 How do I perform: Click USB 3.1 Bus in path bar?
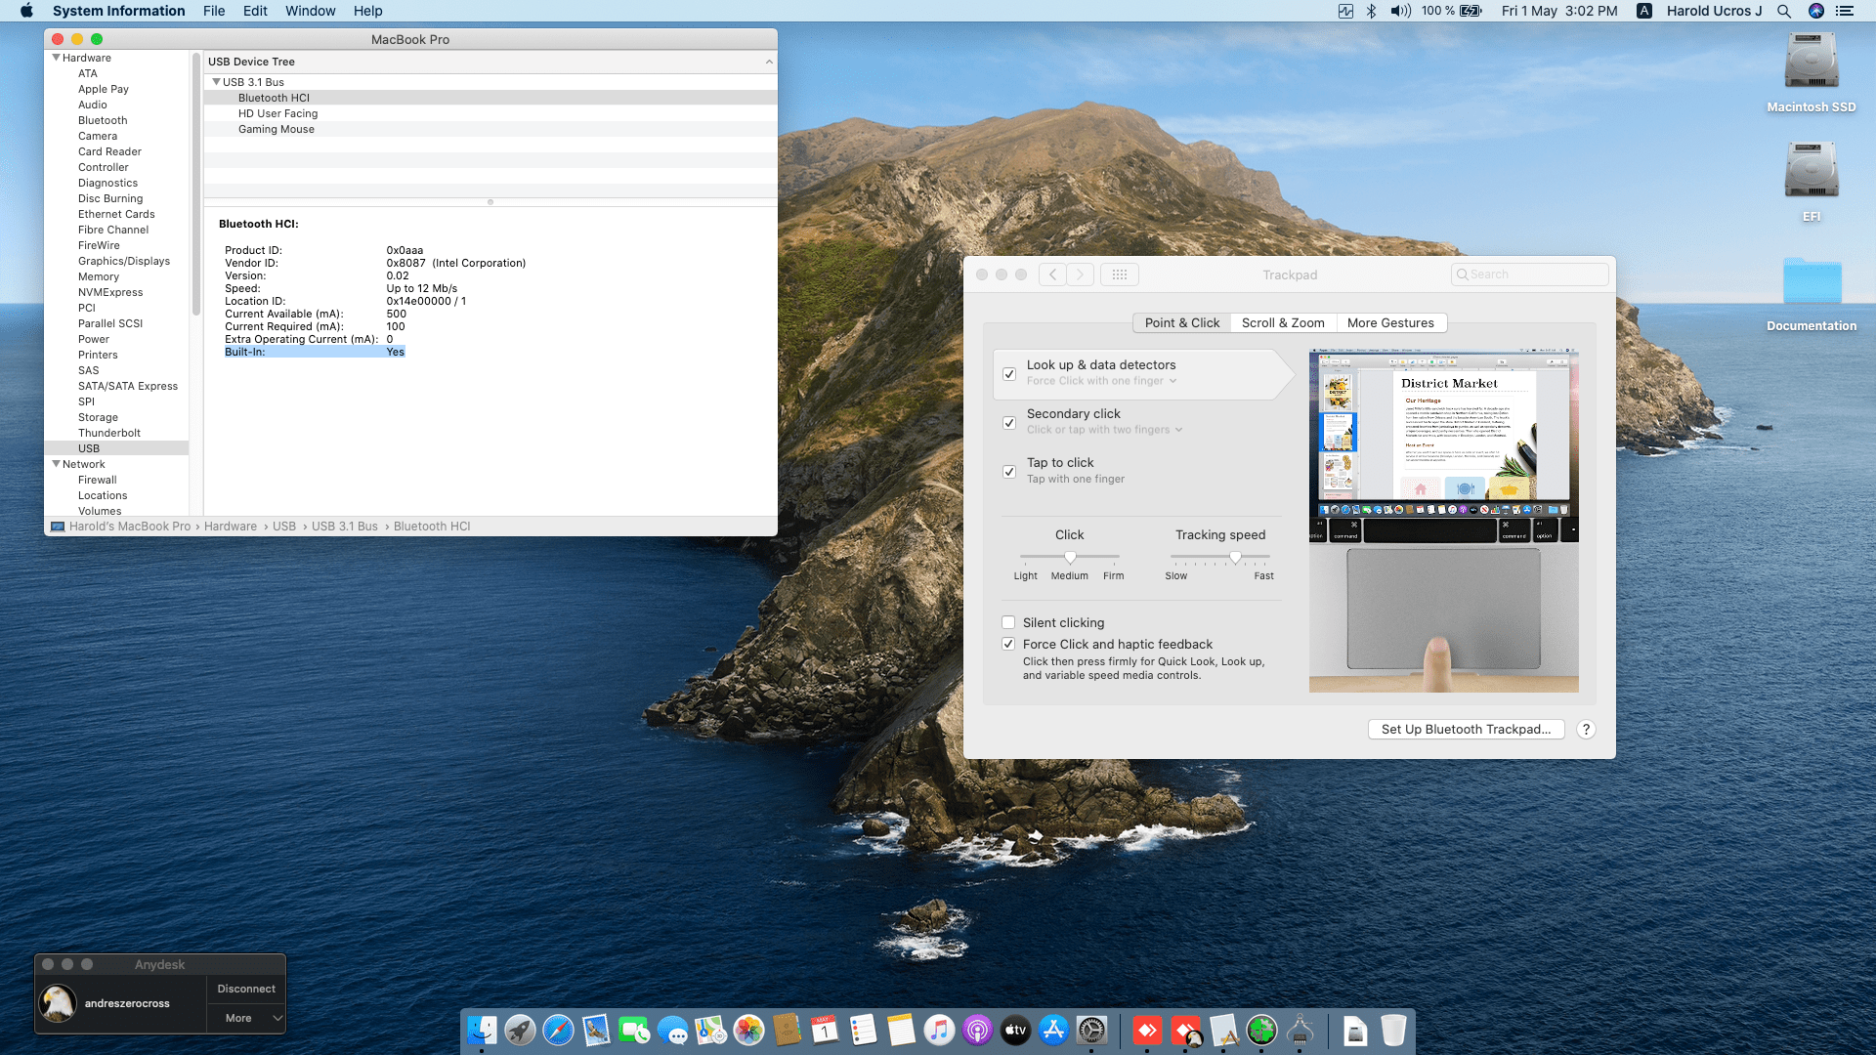[x=345, y=527]
